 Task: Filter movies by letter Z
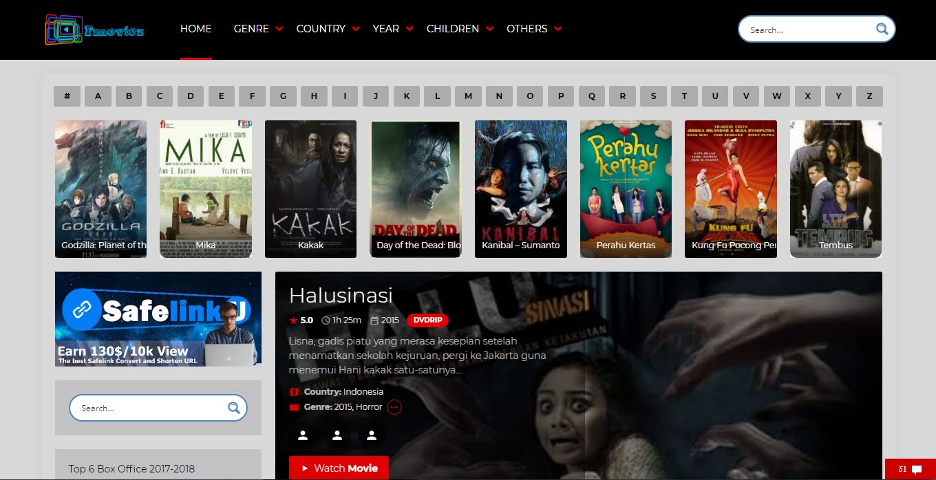(x=869, y=96)
